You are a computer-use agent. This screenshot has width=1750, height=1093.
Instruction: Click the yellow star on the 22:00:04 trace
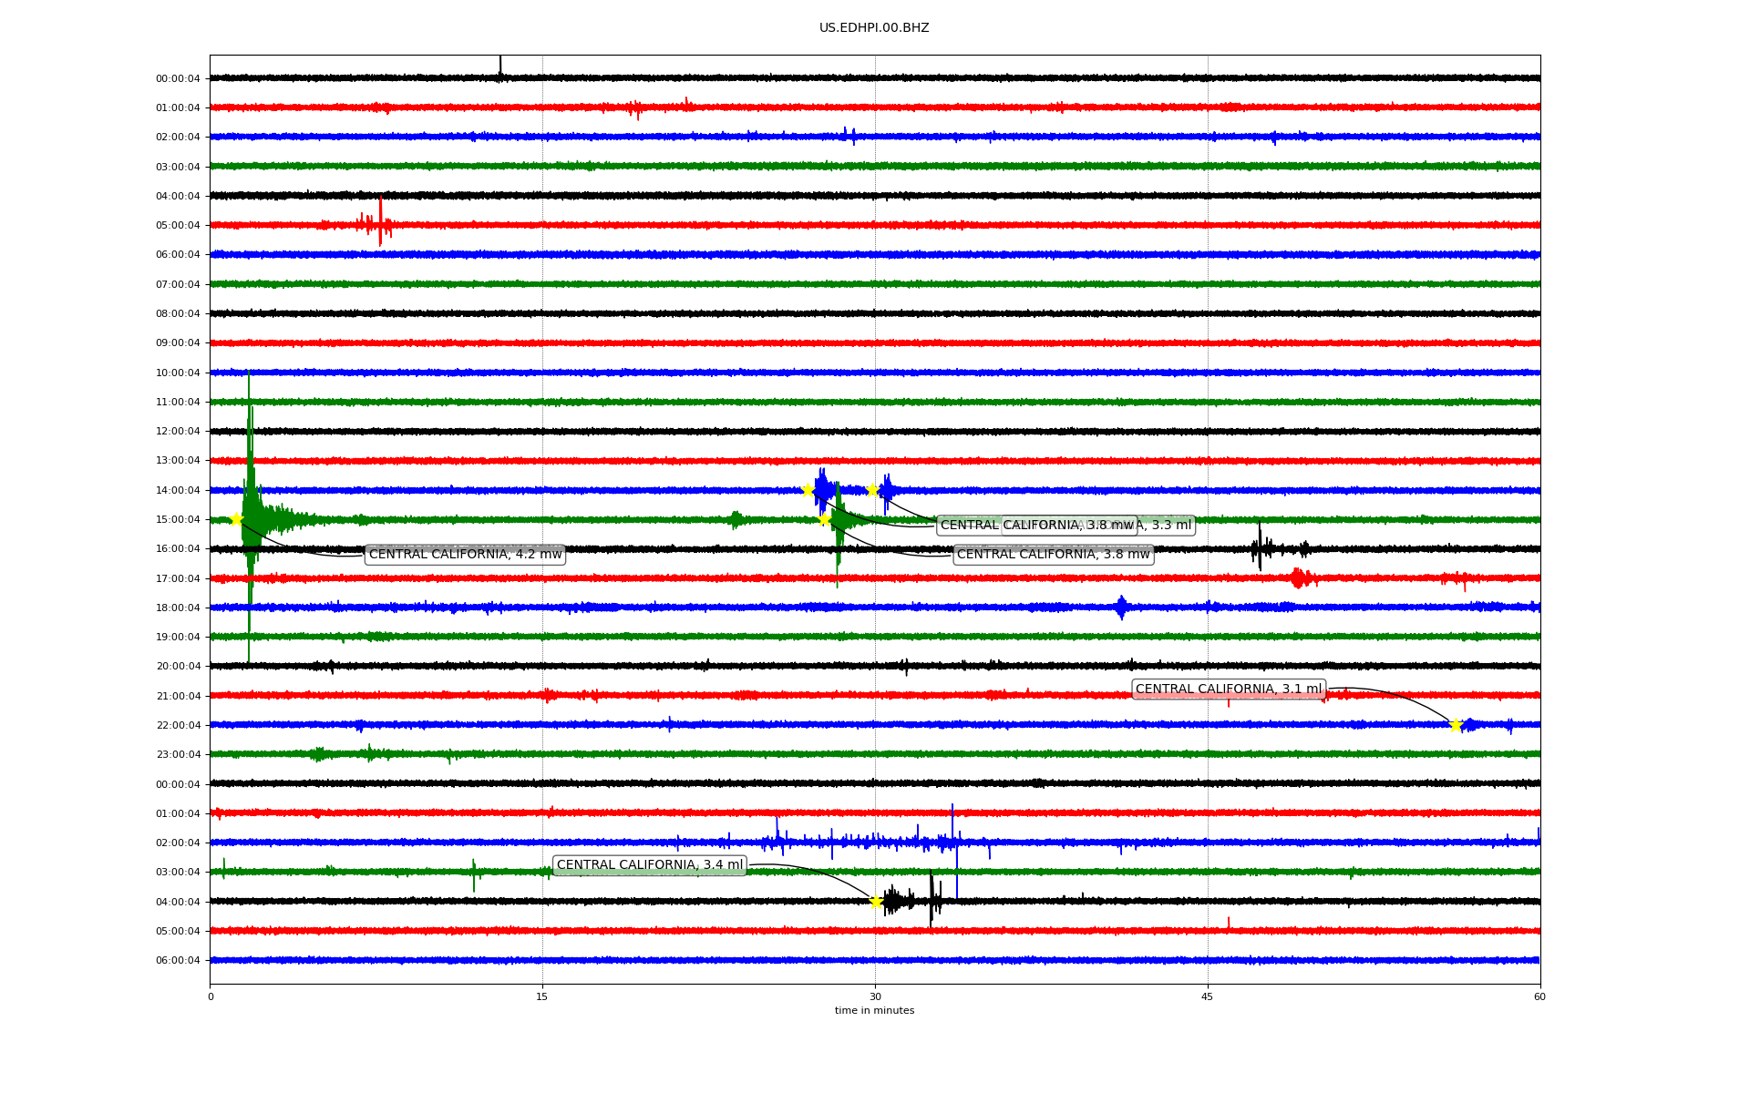pyautogui.click(x=1455, y=725)
